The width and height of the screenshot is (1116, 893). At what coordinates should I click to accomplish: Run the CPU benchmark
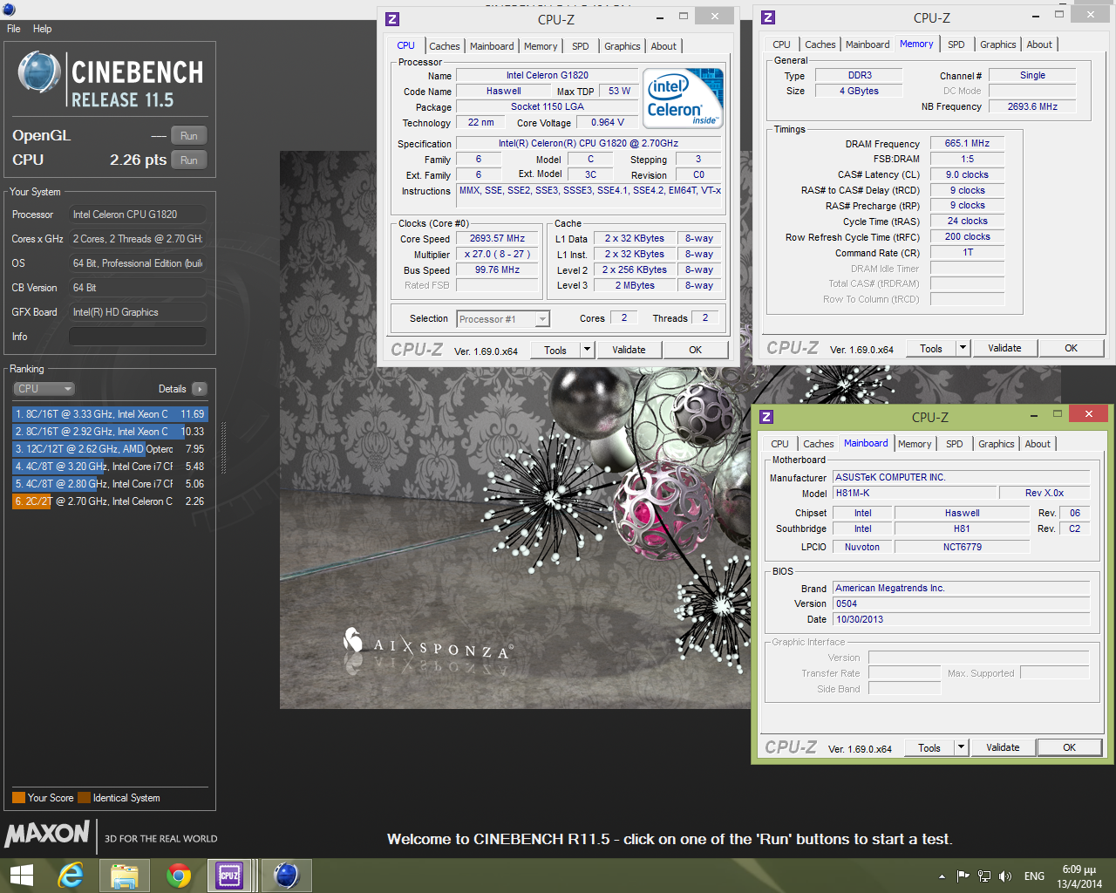pos(189,160)
